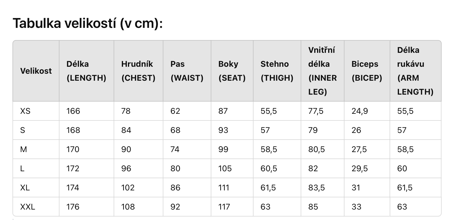Select the Biceps (BICEP) column header
466x220 pixels.
pos(367,71)
